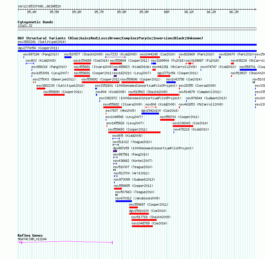Click the nsv559696 (Cooper2011) label
Screen dimensions: 265x259
click(x=141, y=79)
